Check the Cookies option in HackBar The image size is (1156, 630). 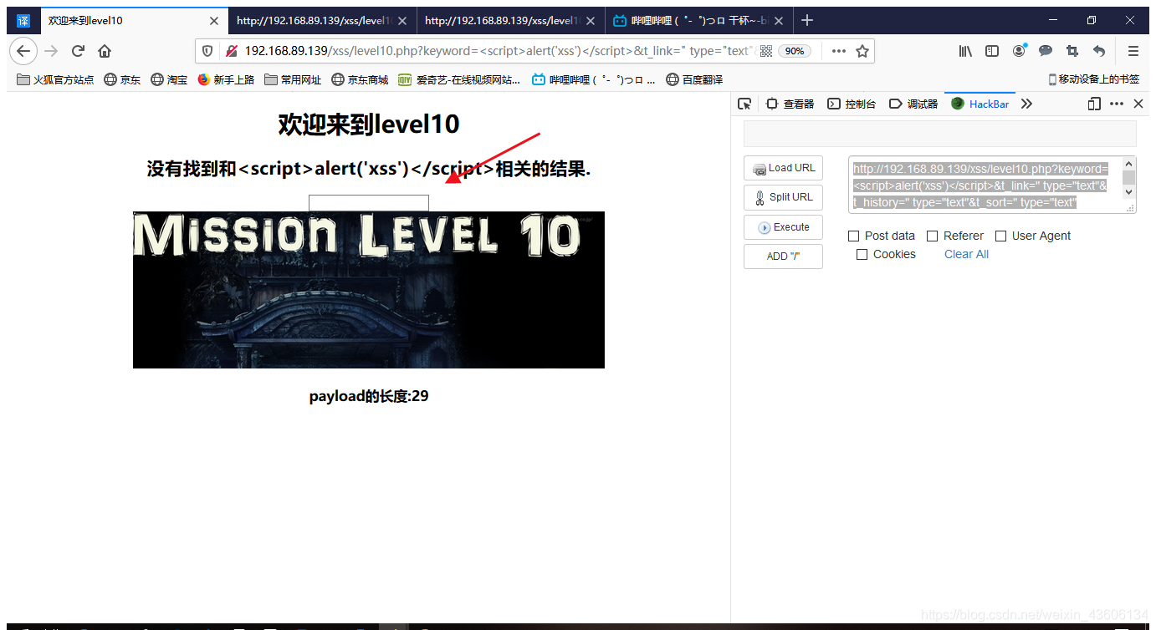(862, 254)
